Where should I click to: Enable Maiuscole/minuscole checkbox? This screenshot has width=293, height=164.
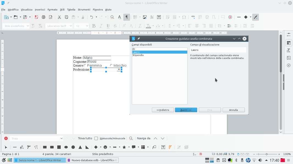[96, 138]
